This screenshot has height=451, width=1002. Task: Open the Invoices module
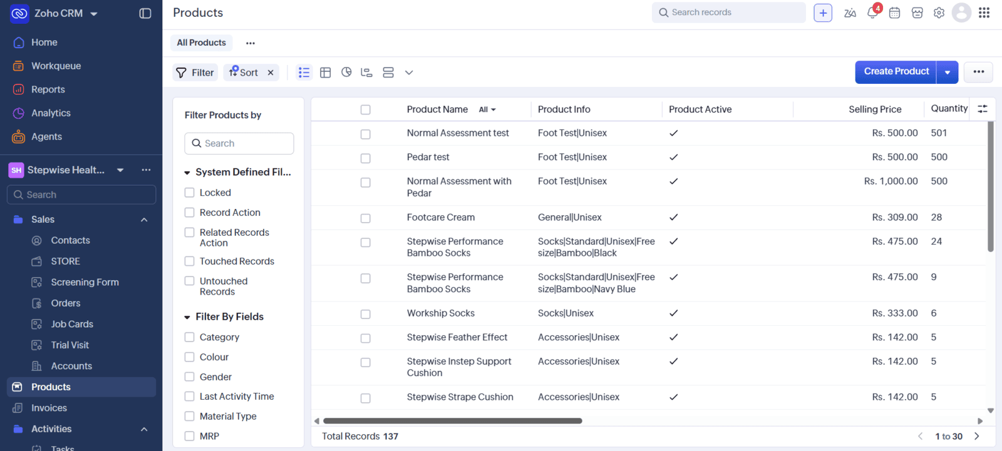pos(49,408)
